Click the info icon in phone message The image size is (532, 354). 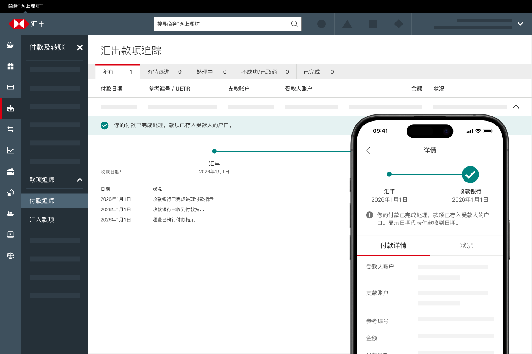click(369, 215)
